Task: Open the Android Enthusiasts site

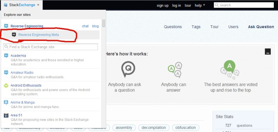Action: click(26, 85)
